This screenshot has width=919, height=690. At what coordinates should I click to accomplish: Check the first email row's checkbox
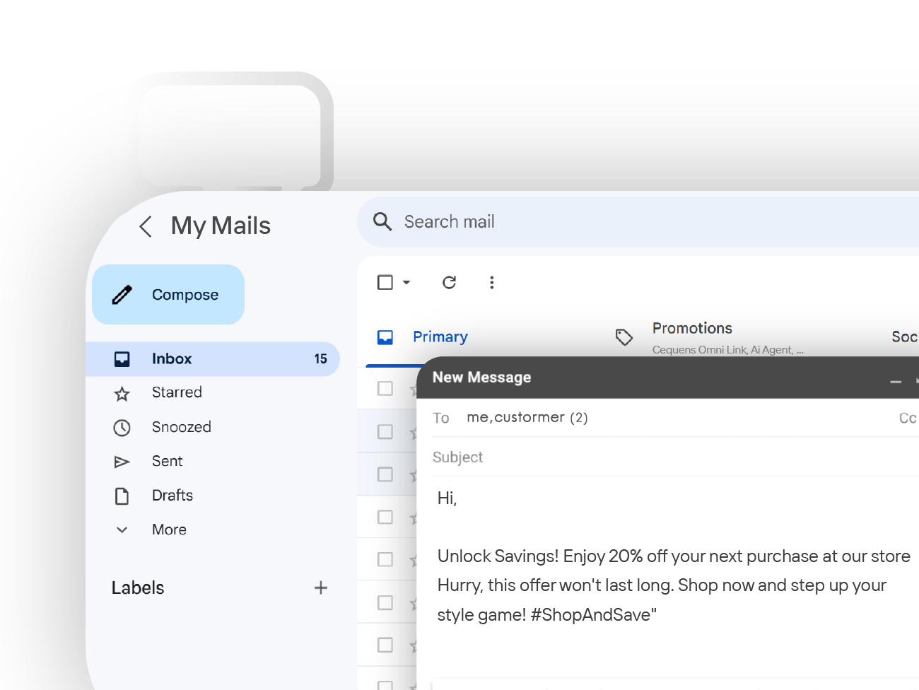(385, 388)
